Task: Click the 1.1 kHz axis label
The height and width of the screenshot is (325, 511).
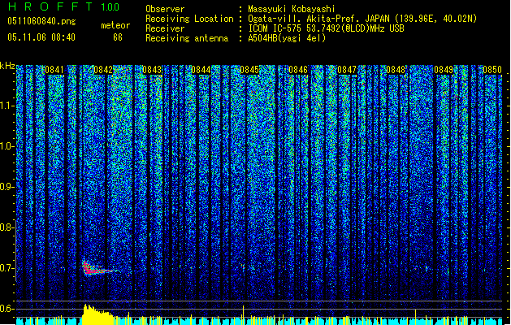Action: tap(7, 106)
